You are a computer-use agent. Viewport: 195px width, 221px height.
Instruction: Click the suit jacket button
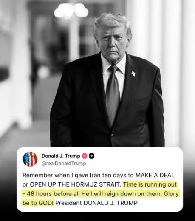pos(113,136)
